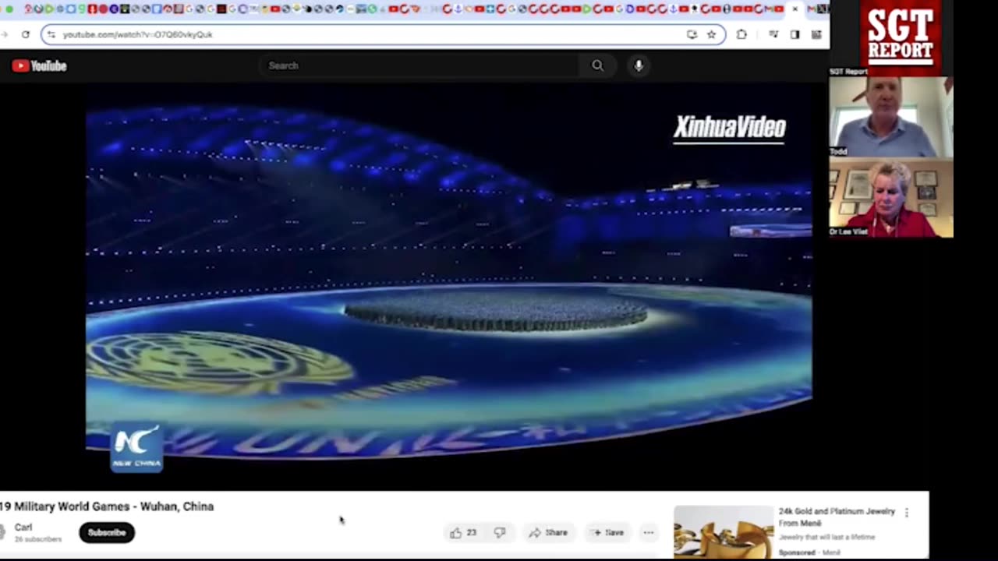Open the Carl channel name link
The image size is (998, 561).
23,527
